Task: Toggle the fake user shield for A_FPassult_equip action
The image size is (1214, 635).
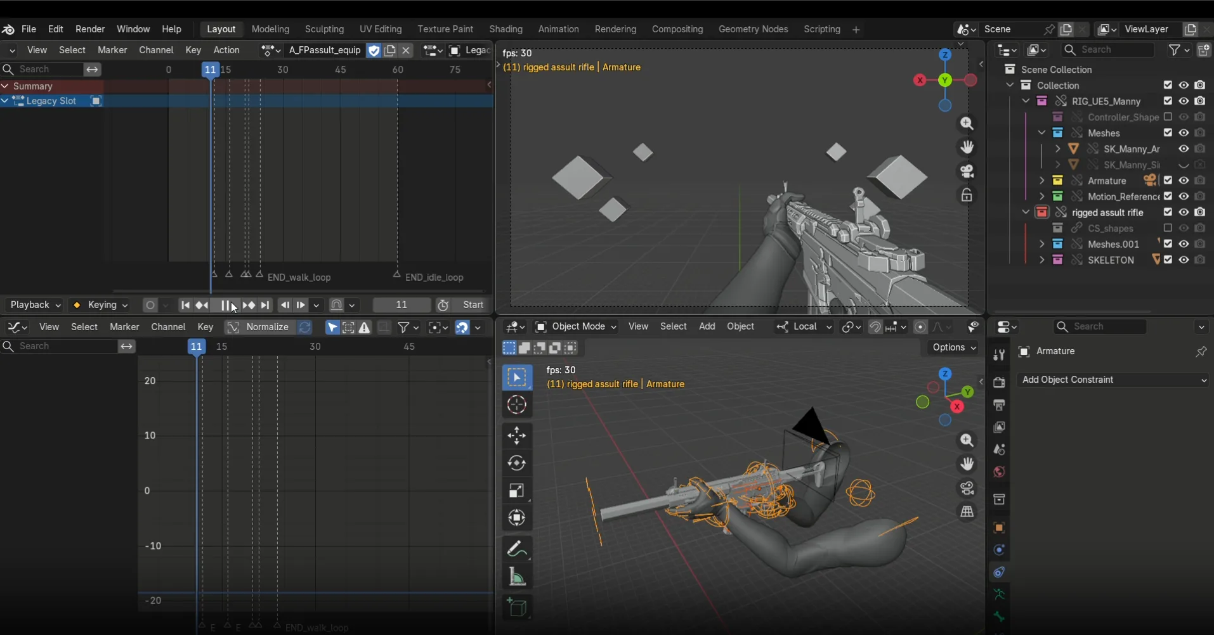Action: [x=374, y=51]
